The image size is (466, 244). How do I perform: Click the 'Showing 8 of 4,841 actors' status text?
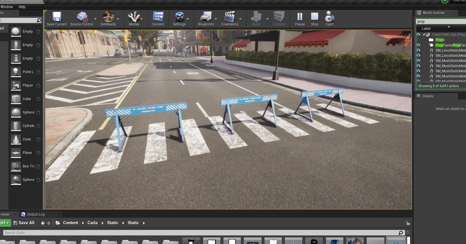(x=438, y=86)
